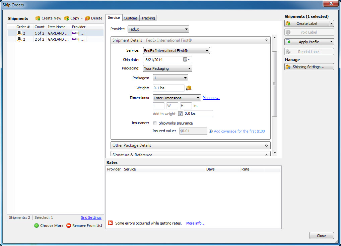Viewport: 341px width, 246px height.
Task: Enable the ShipWorks Insurance checkbox
Action: point(155,123)
